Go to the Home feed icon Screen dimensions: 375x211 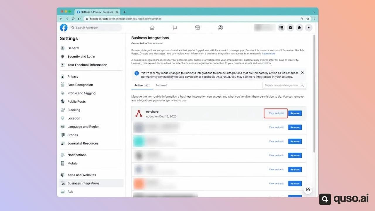[x=152, y=28]
